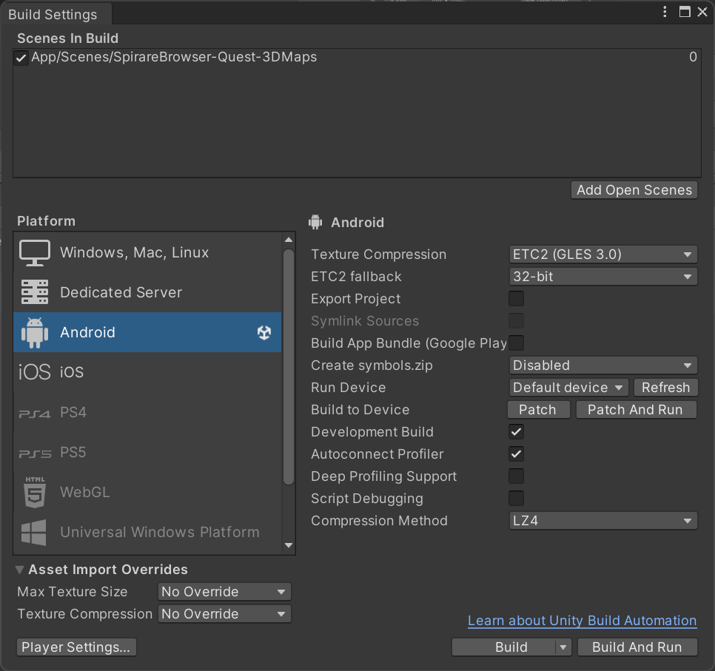Click the Patch And Run button

[x=636, y=410]
